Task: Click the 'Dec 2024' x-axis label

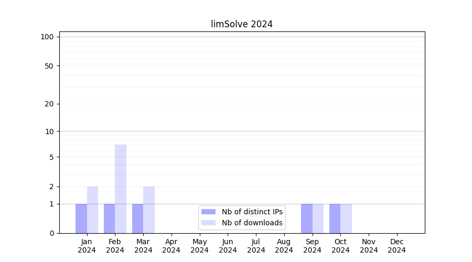Action: point(397,246)
